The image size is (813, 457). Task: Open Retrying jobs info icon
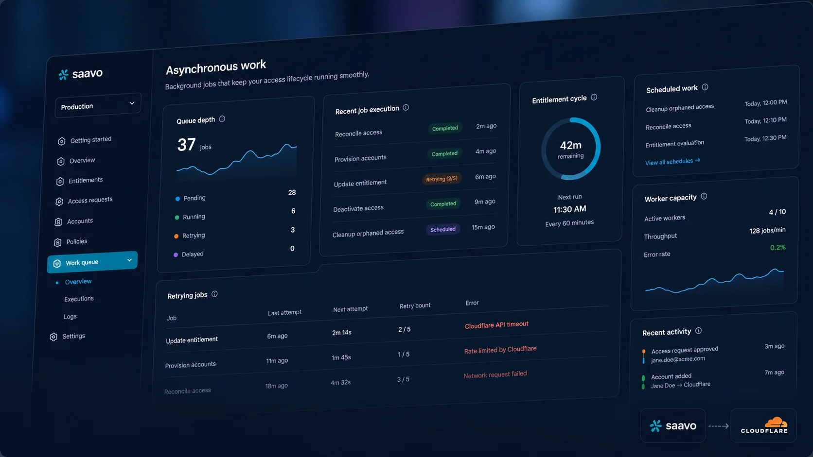215,294
